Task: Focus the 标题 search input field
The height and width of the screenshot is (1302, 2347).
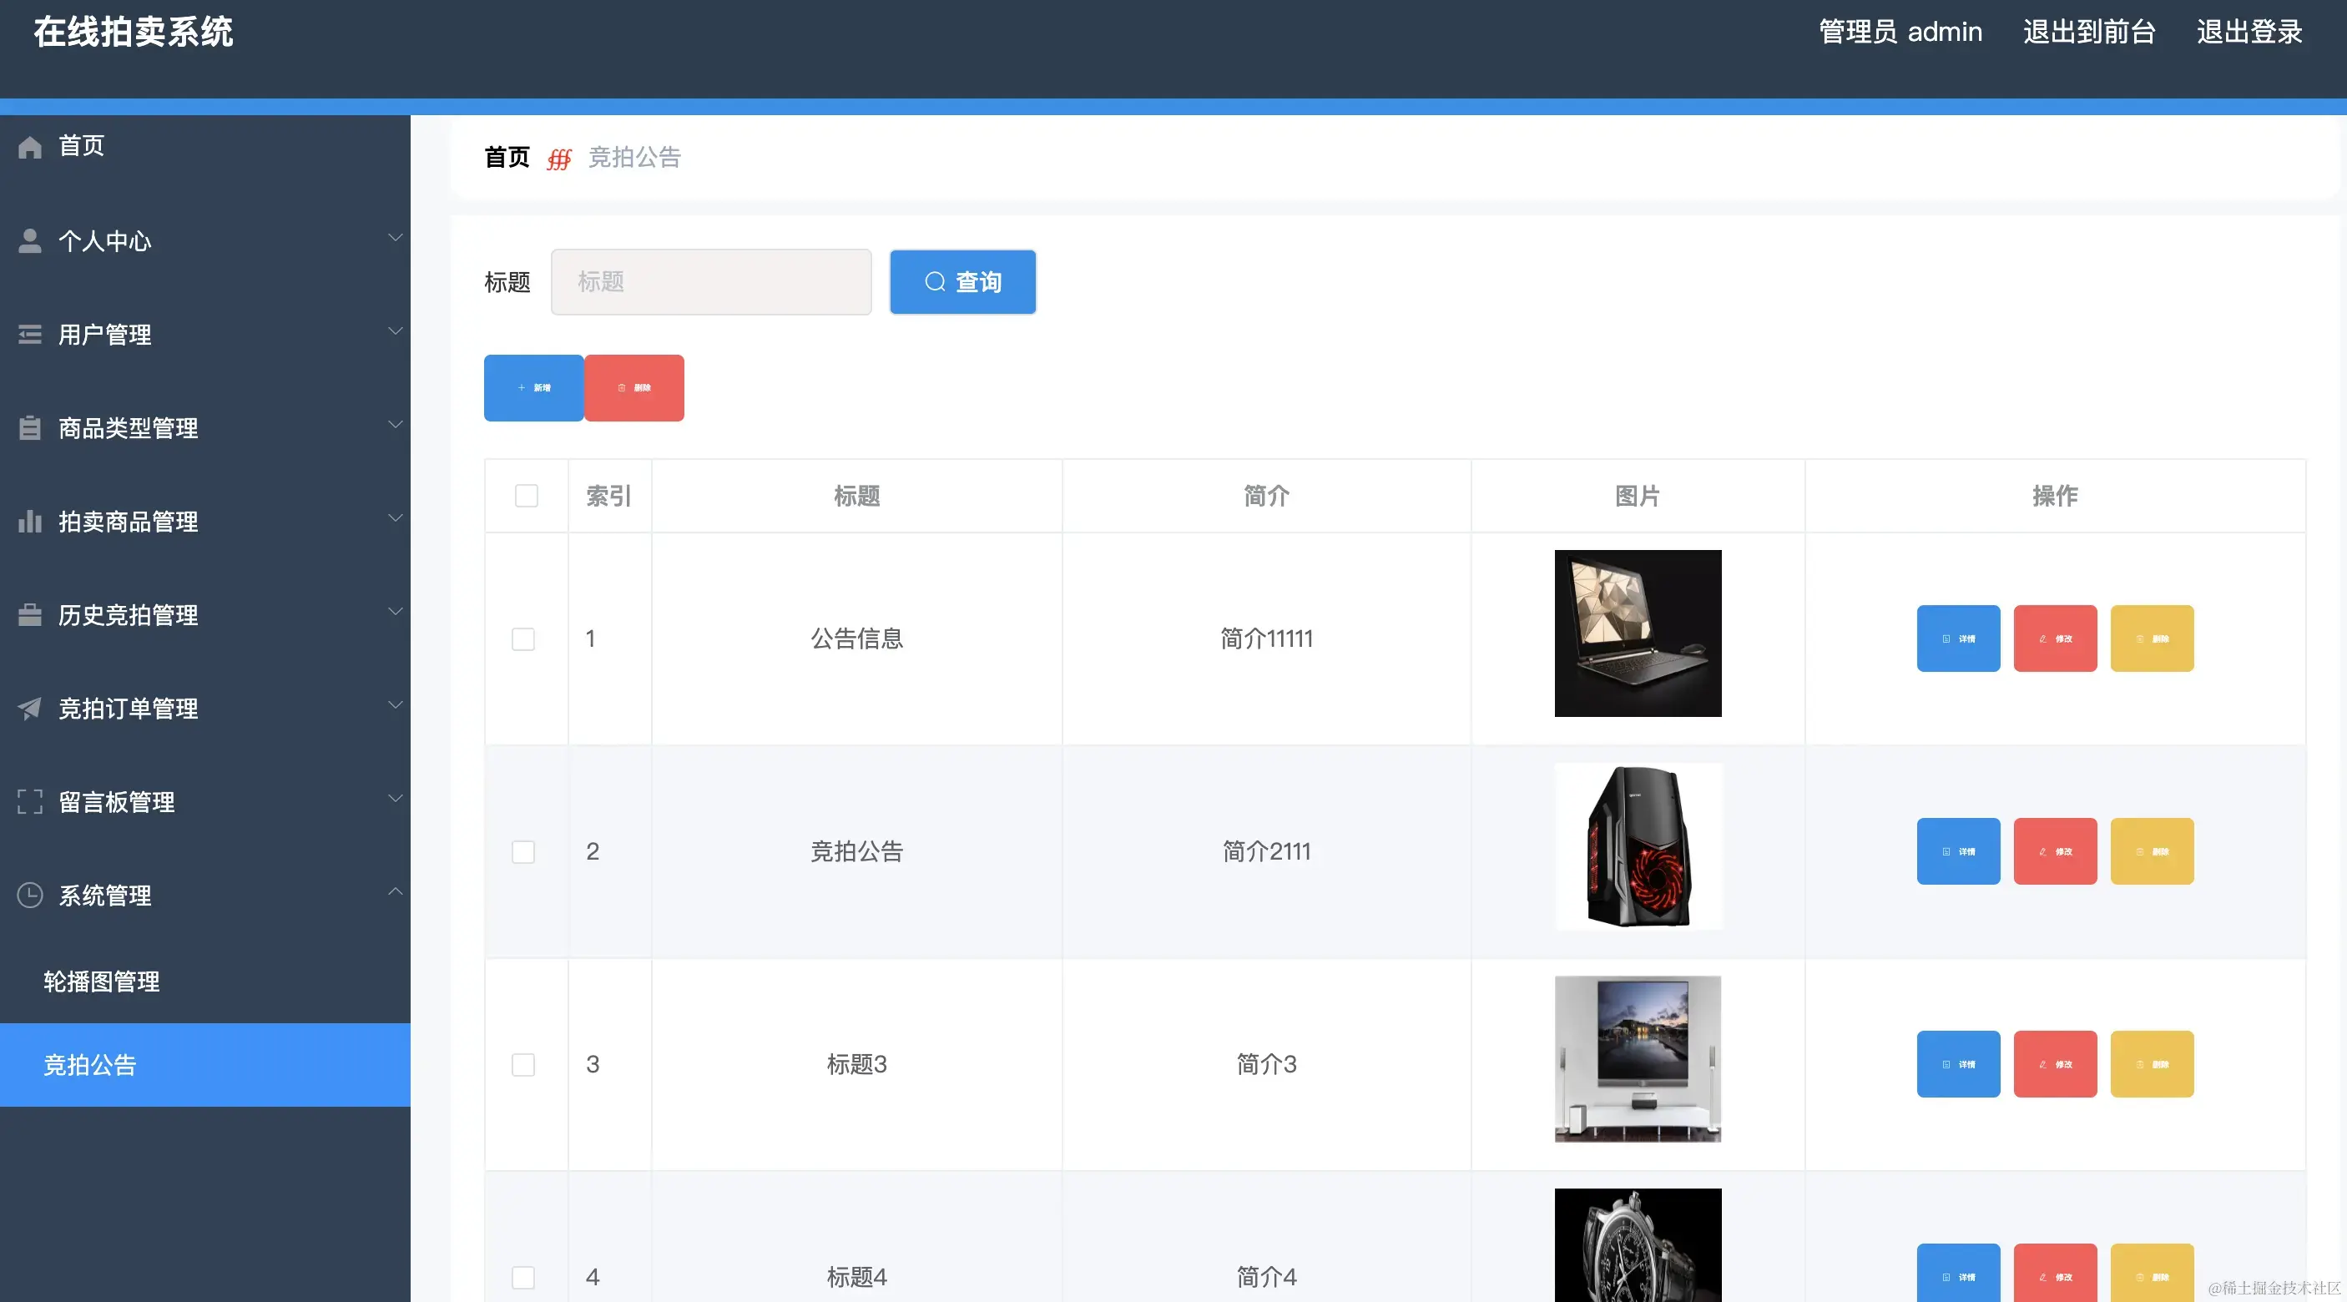Action: coord(710,282)
